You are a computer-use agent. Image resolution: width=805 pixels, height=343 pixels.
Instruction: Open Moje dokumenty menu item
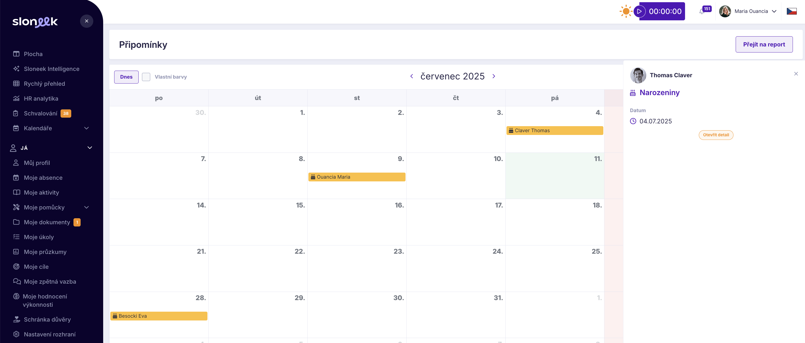(x=47, y=222)
